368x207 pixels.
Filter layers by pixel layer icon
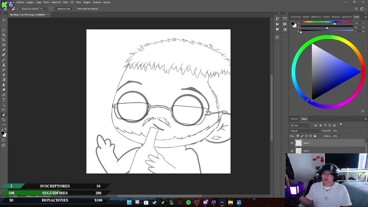point(316,125)
